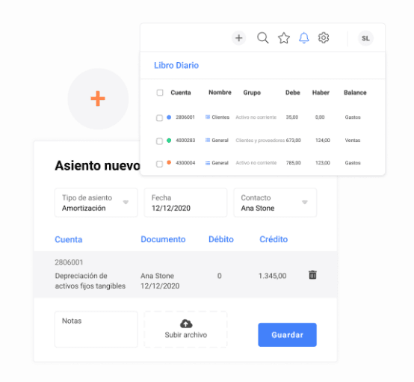Screen dimensions: 414x382
Task: Expand the Contacto dropdown arrow
Action: coord(305,203)
